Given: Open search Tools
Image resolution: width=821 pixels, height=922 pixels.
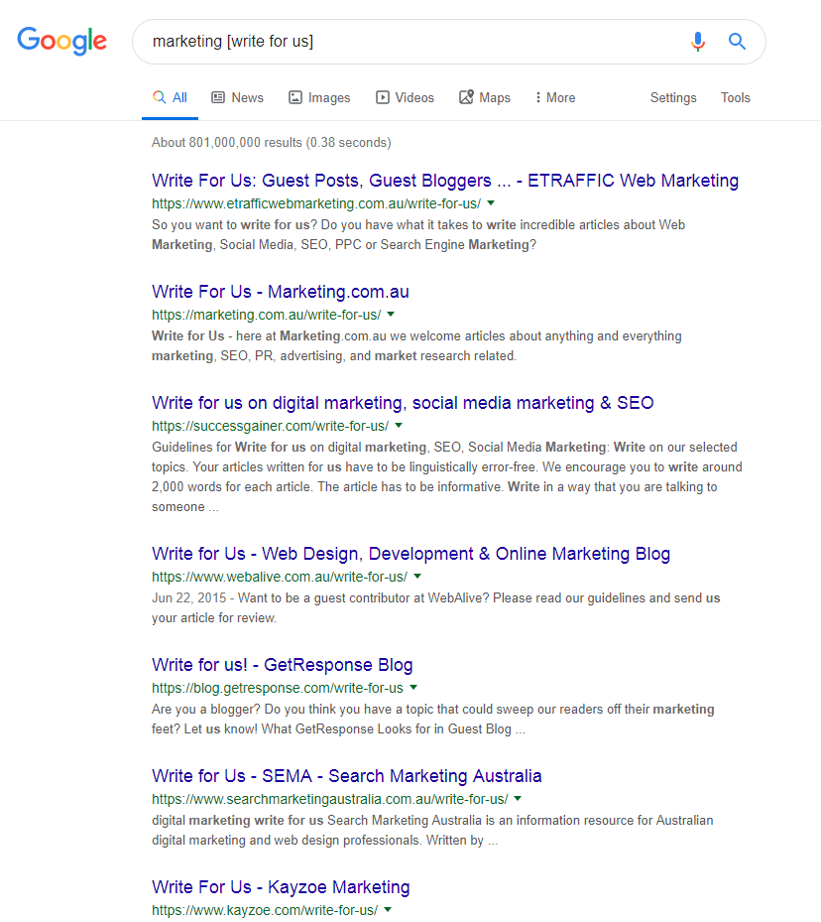Looking at the screenshot, I should coord(736,97).
